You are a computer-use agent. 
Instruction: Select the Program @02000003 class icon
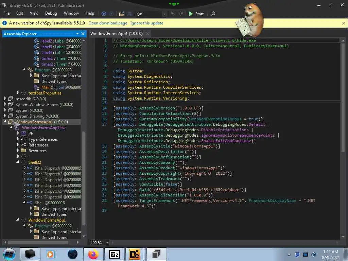(30, 70)
